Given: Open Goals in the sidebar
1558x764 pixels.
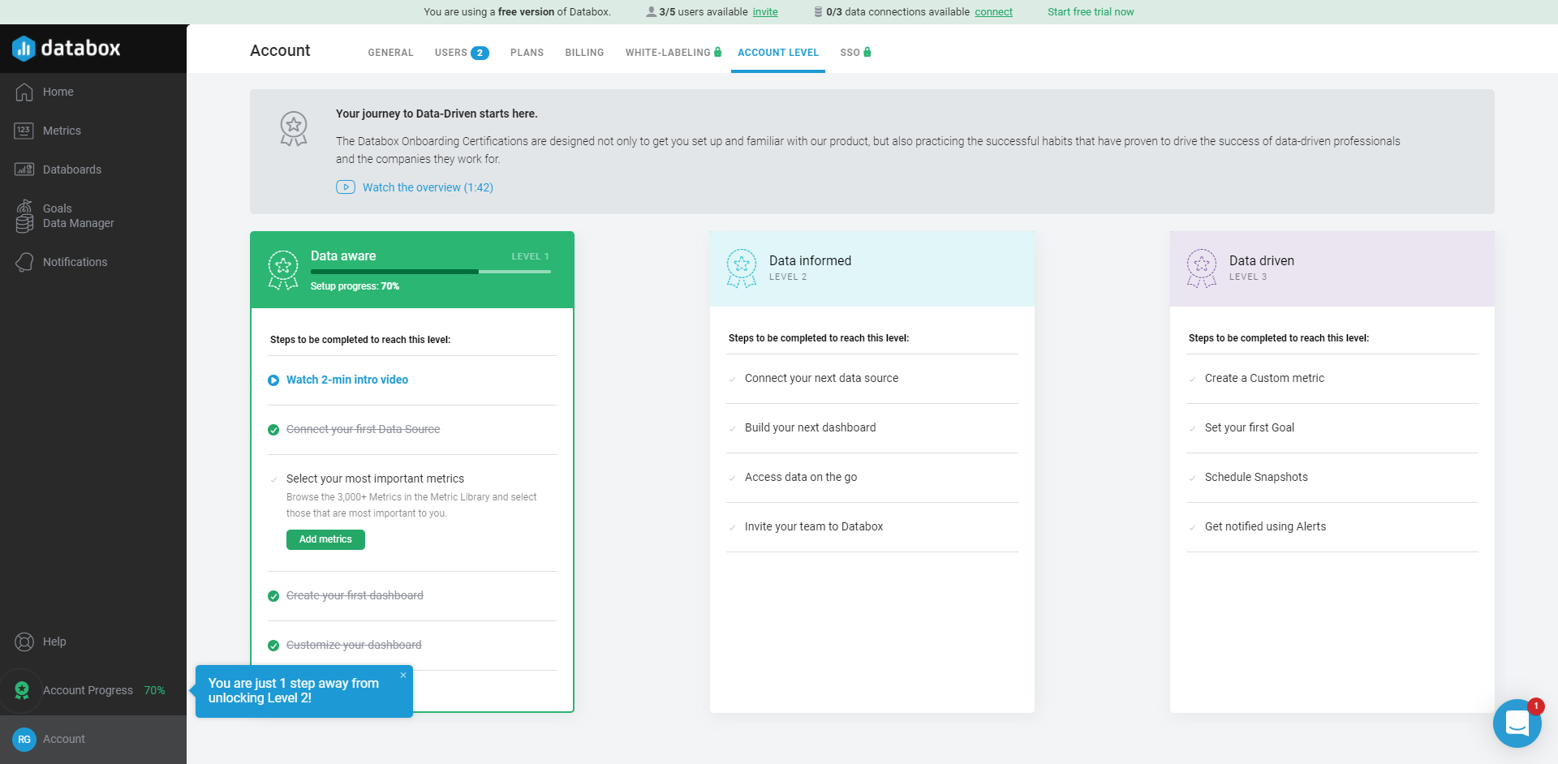Looking at the screenshot, I should tap(57, 208).
